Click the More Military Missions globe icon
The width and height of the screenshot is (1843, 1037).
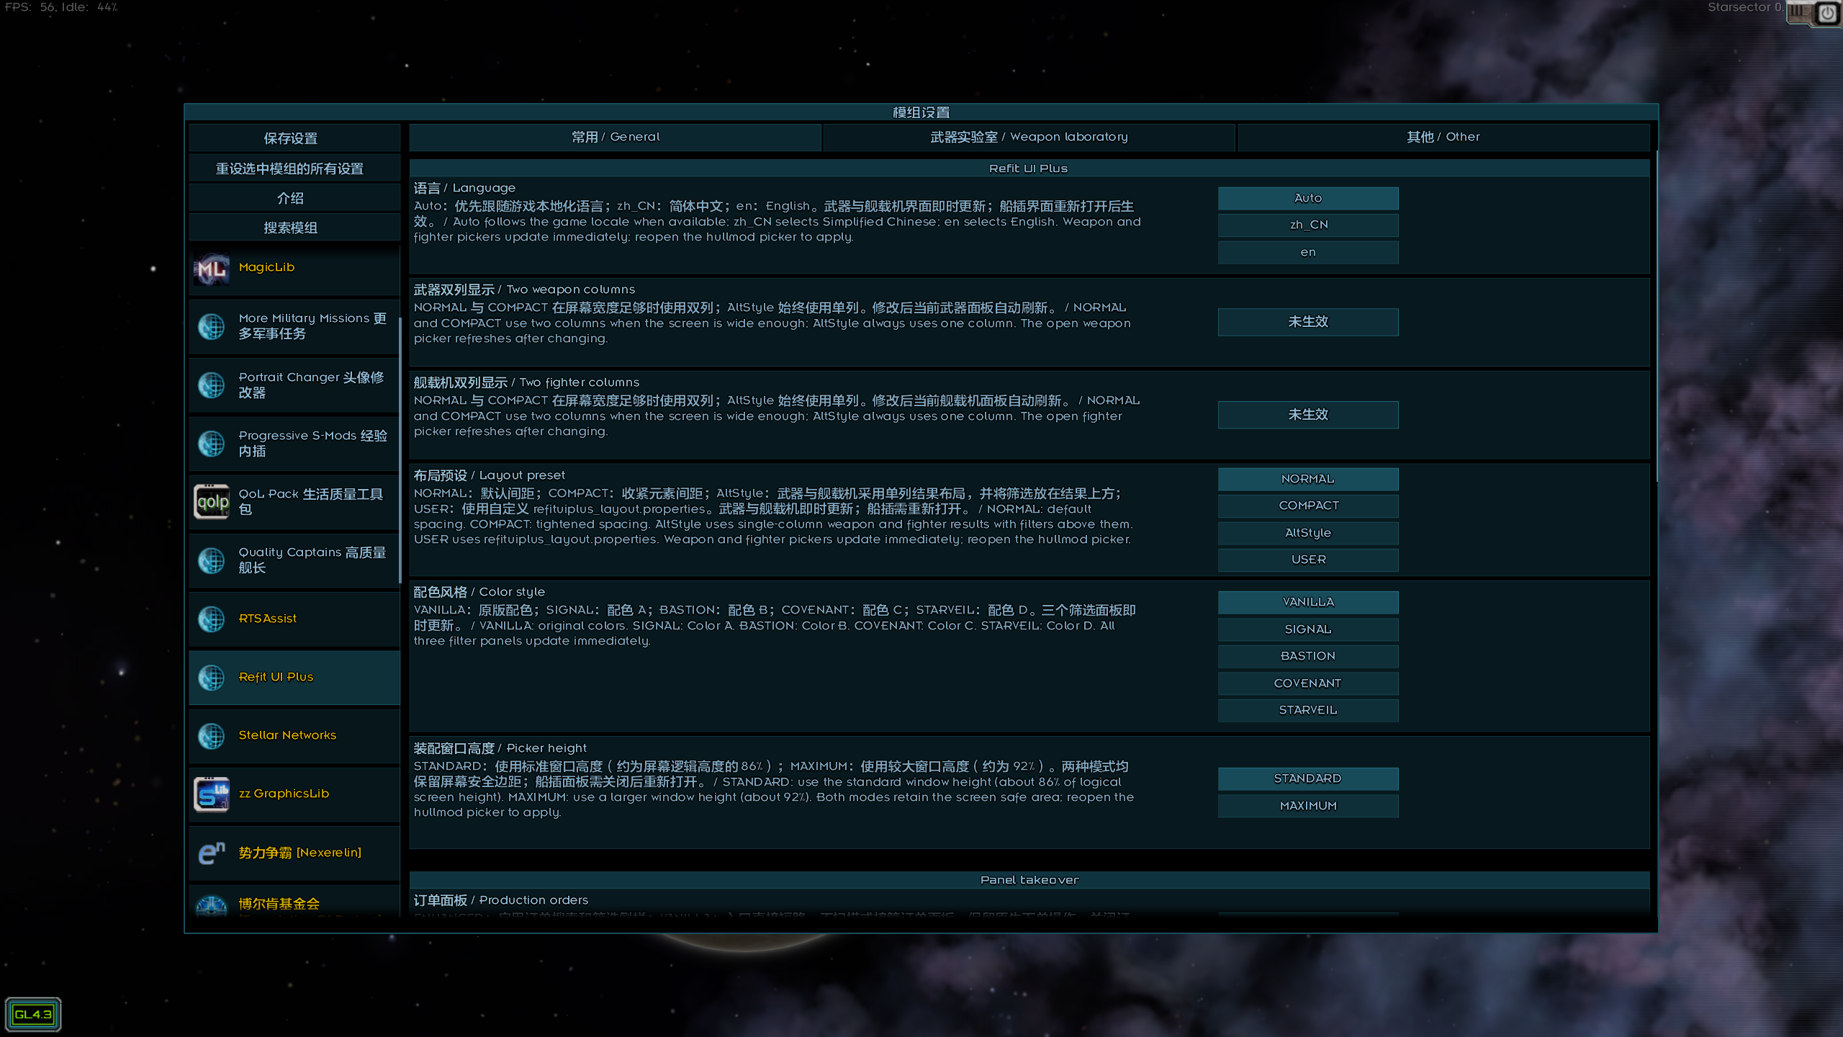tap(212, 326)
